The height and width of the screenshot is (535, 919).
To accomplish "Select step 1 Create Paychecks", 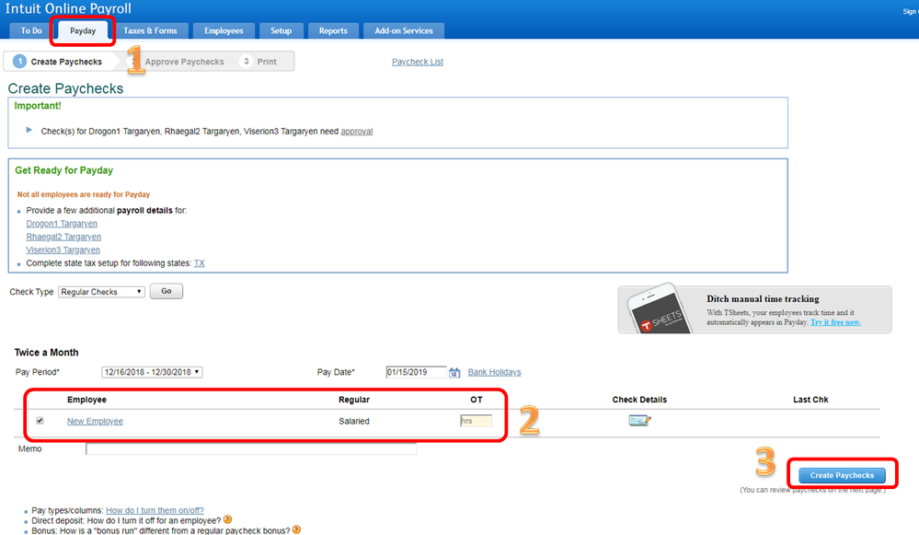I will pos(58,62).
